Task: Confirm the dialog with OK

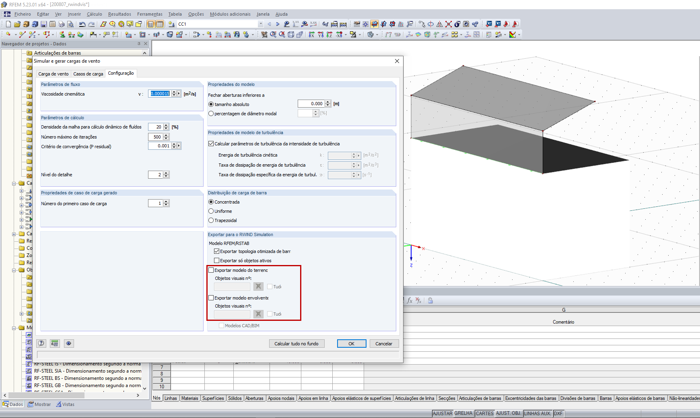Action: point(352,344)
